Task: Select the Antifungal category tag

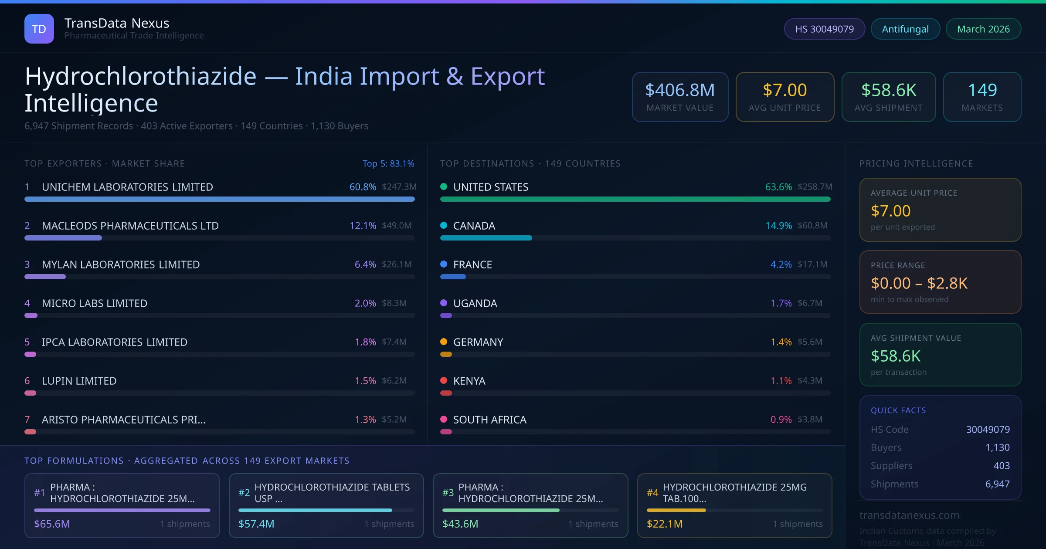Action: pos(905,29)
